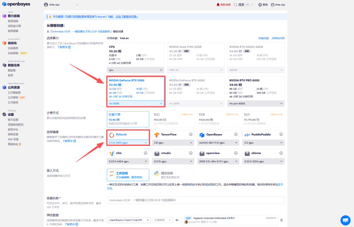This screenshot has width=354, height=227.
Task: Click the PyTorch logo icon
Action: (111, 135)
